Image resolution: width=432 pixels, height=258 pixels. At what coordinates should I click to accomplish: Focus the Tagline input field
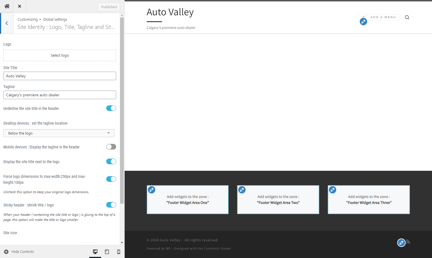pos(60,95)
